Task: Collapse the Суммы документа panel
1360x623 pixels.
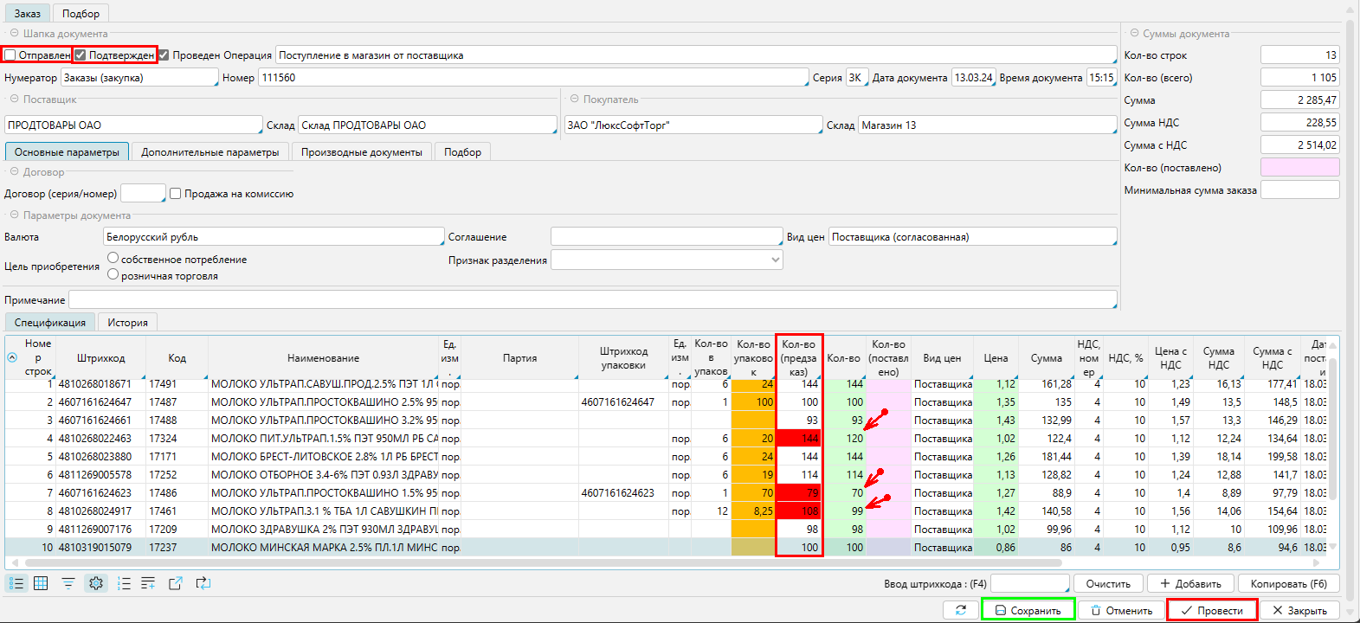Action: [x=1134, y=34]
